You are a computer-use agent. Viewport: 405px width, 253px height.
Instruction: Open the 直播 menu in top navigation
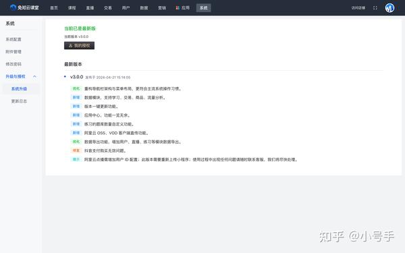coord(90,7)
